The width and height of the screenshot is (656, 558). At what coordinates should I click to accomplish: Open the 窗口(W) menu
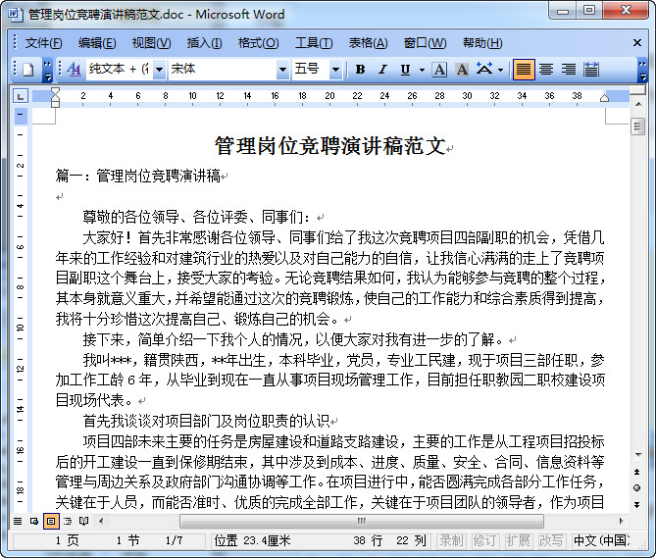425,43
